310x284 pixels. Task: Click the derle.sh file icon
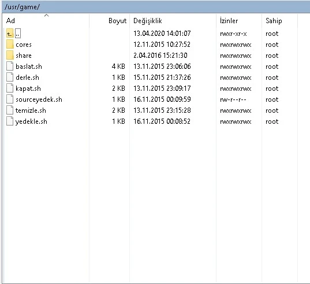tap(10, 78)
